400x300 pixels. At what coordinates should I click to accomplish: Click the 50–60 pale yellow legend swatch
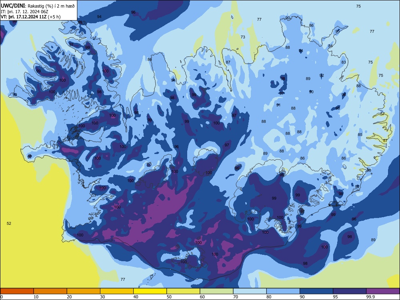(x=183, y=291)
